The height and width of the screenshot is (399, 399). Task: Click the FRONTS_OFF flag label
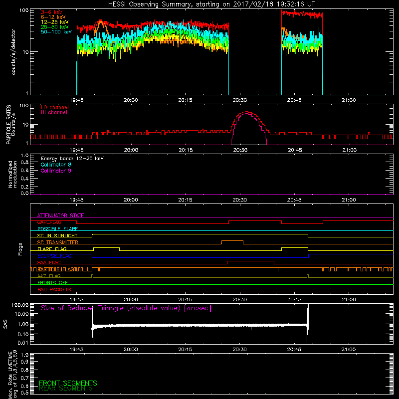click(x=53, y=283)
